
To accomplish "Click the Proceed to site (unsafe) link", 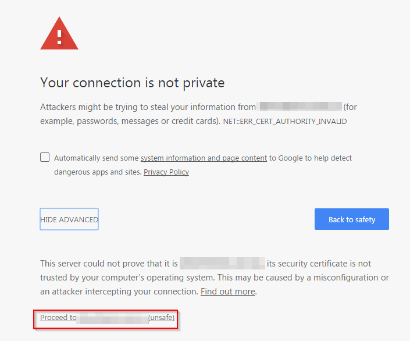I will [x=107, y=318].
